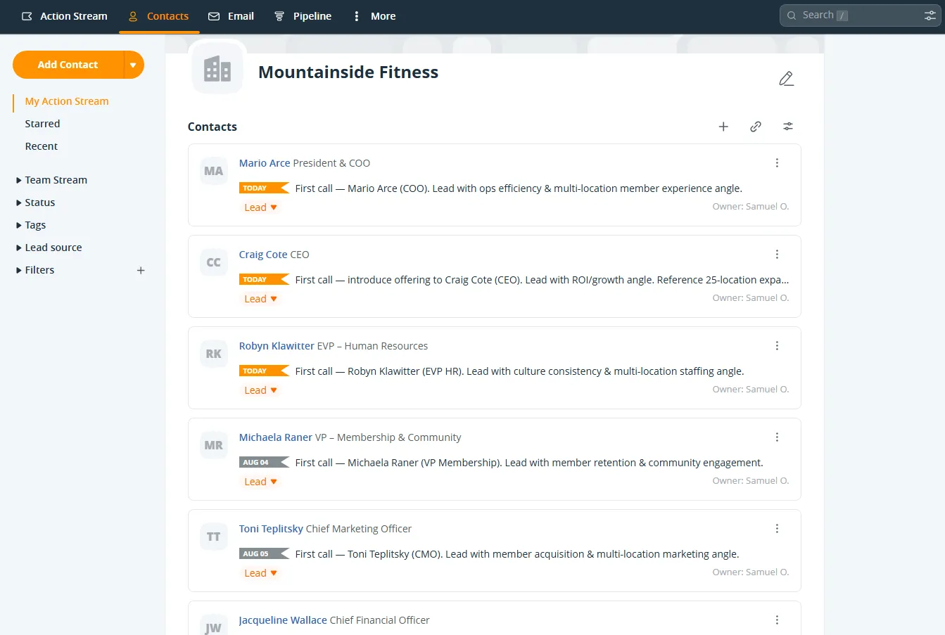Switch to the Pipeline tab
945x635 pixels.
(x=303, y=16)
